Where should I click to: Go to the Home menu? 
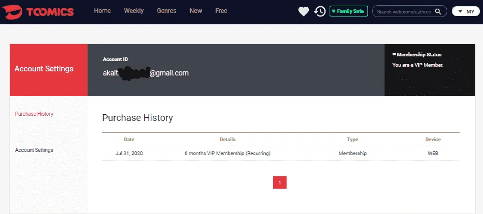click(102, 11)
